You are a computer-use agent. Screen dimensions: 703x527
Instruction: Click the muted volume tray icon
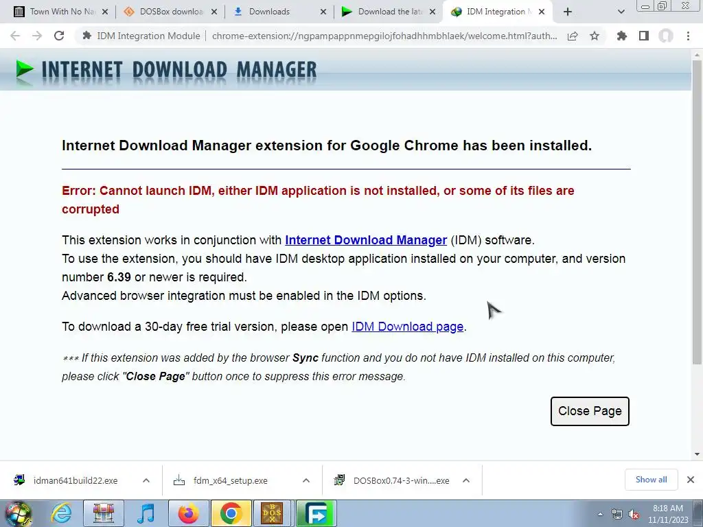tap(634, 514)
